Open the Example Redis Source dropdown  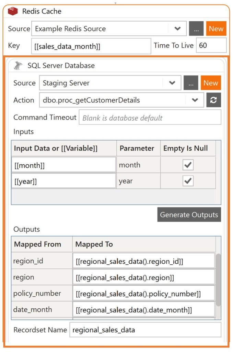pos(177,29)
